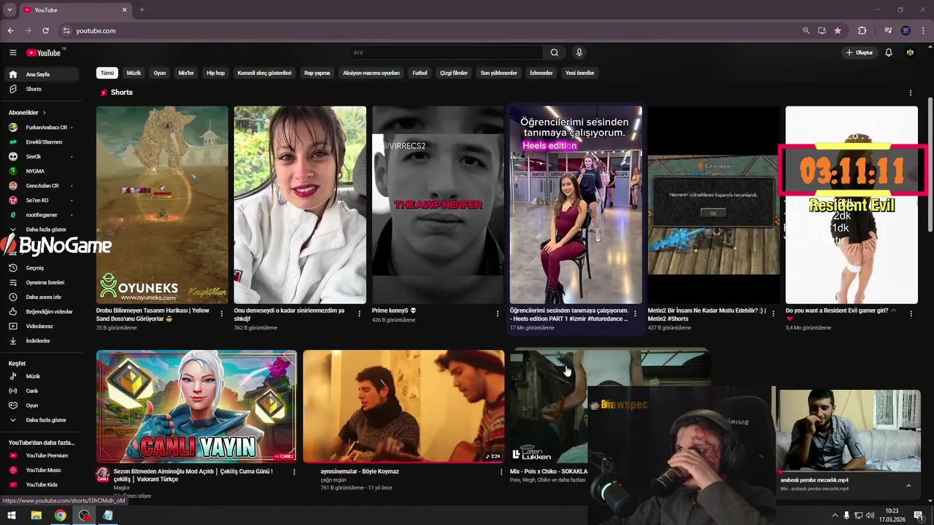Open the Abonelikler section header
The height and width of the screenshot is (525, 934).
(x=27, y=112)
